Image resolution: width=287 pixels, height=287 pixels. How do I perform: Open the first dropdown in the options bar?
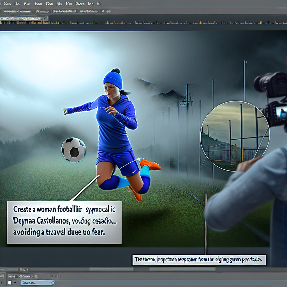click(x=17, y=11)
